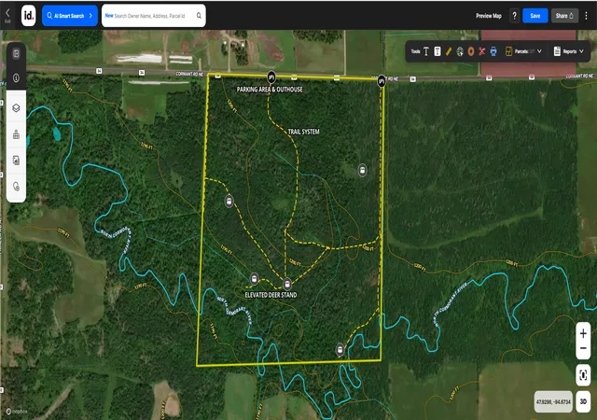
Task: Select the globe pointer tool
Action: pyautogui.click(x=460, y=51)
